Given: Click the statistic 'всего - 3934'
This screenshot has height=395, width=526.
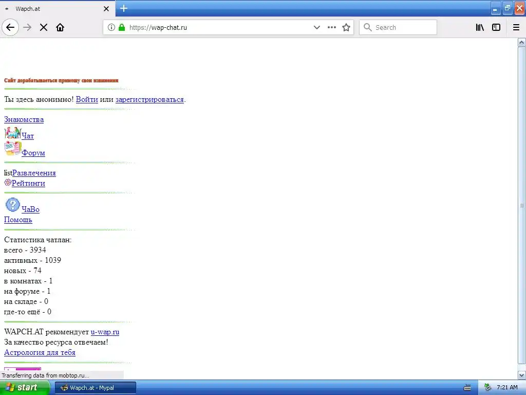Looking at the screenshot, I should tap(25, 250).
